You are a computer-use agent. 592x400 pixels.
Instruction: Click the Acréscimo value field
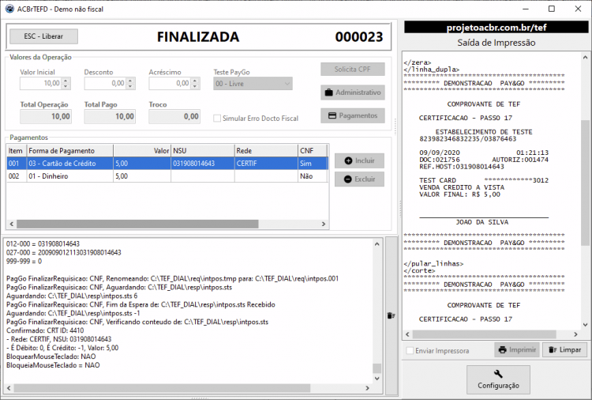[170, 84]
